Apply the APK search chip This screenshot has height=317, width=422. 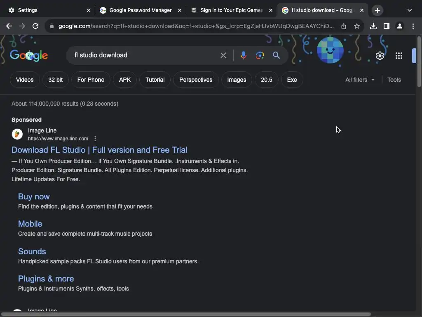coord(125,80)
